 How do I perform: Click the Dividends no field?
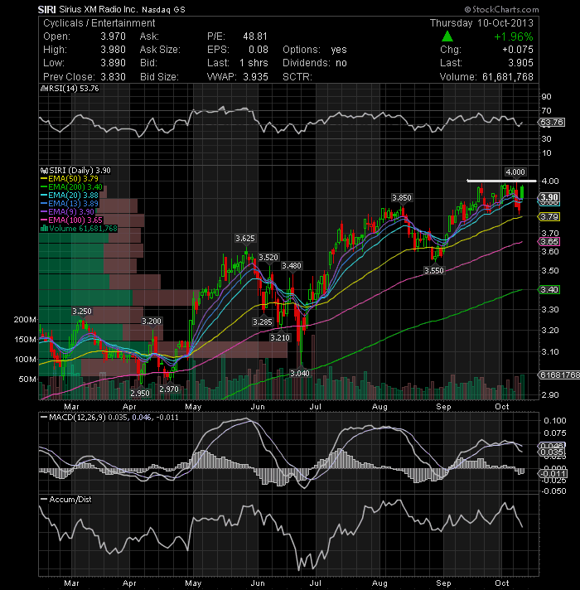pyautogui.click(x=315, y=63)
